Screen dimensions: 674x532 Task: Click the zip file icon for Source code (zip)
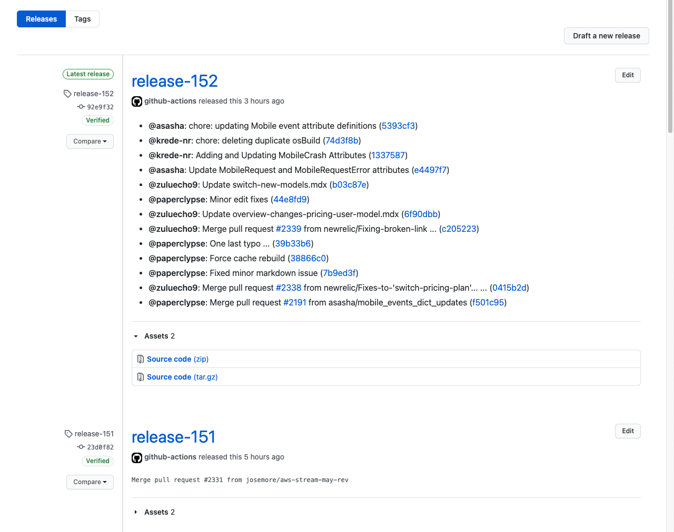(x=141, y=359)
